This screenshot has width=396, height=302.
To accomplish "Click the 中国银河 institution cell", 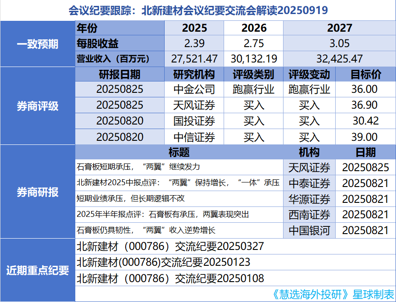I will pyautogui.click(x=309, y=230).
